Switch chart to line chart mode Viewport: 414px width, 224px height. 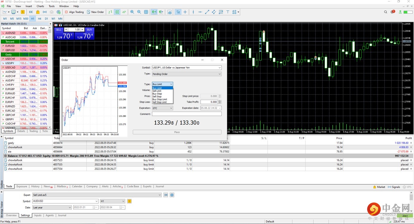[x=124, y=12]
